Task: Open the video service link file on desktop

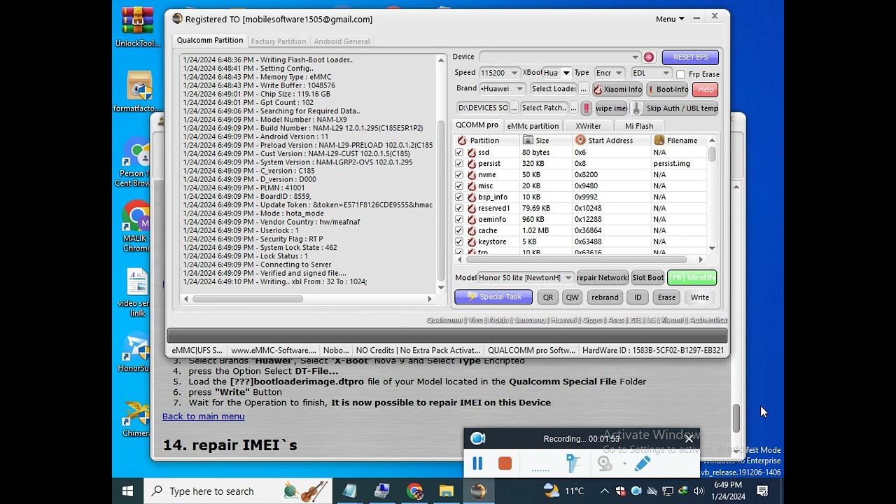Action: (136, 293)
